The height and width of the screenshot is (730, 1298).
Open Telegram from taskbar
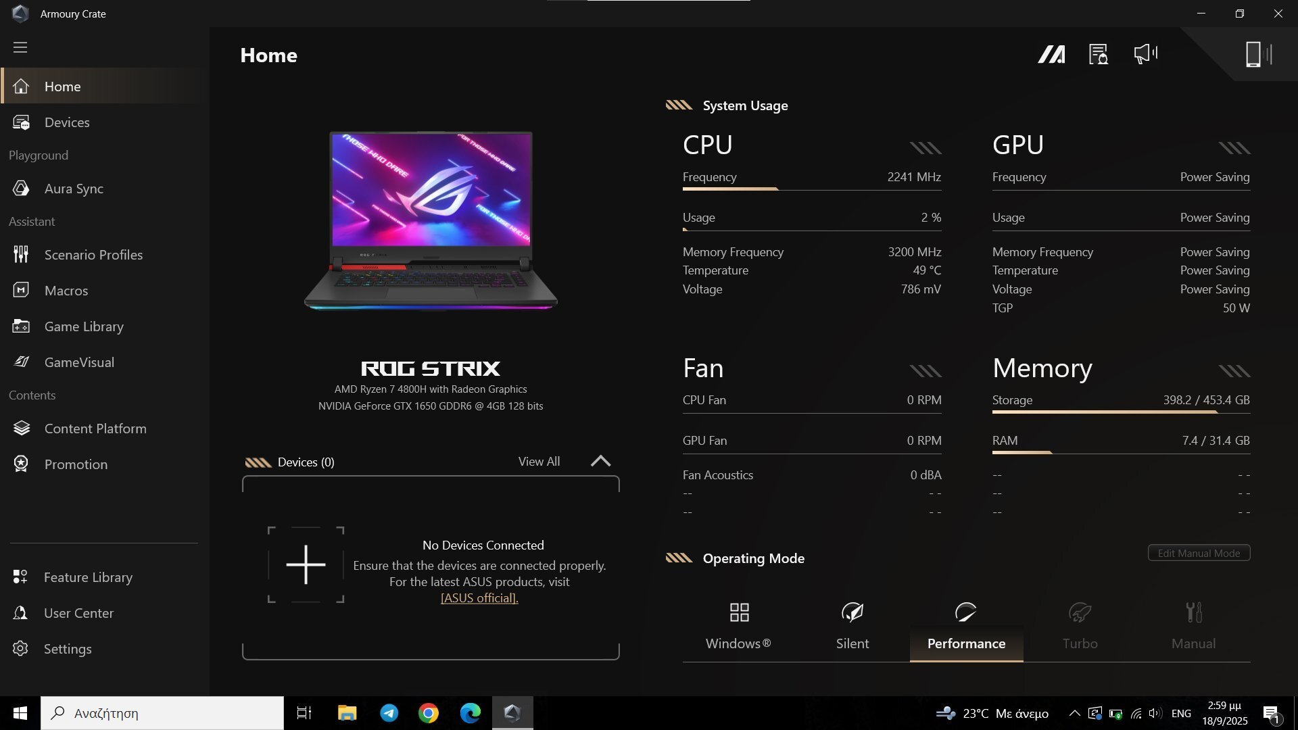389,713
